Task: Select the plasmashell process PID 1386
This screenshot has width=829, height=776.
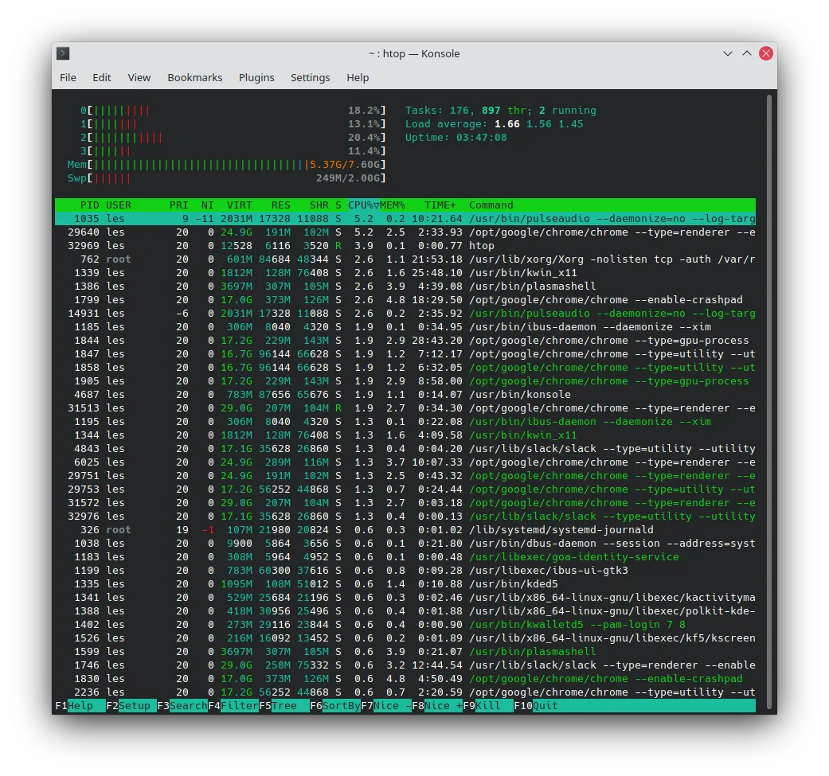Action: pyautogui.click(x=405, y=287)
